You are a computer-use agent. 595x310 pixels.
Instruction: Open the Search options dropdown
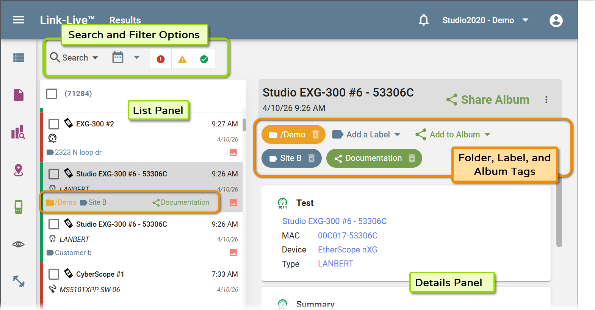[74, 58]
